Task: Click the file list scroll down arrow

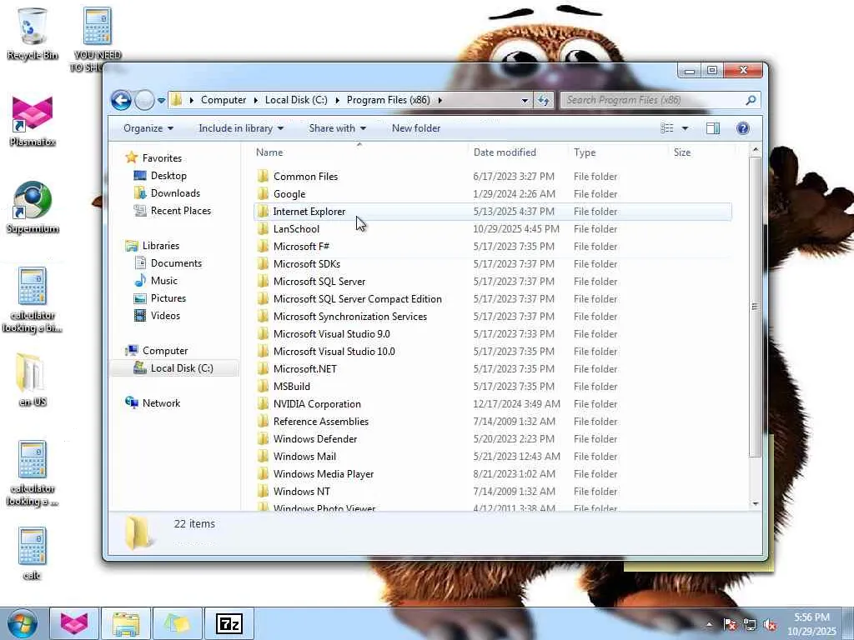Action: (x=756, y=503)
